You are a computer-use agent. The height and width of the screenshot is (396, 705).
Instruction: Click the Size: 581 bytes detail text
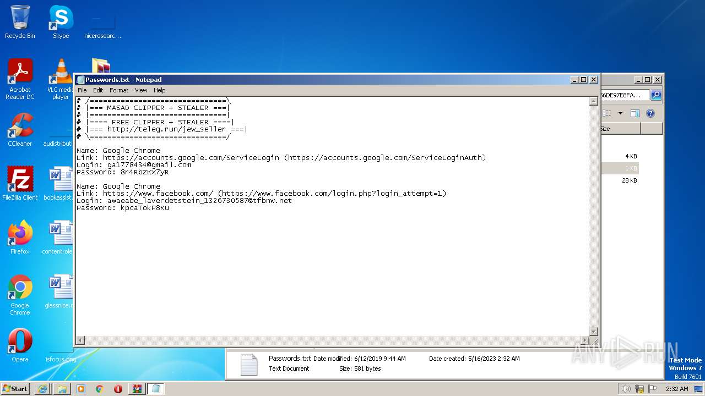[x=360, y=369]
